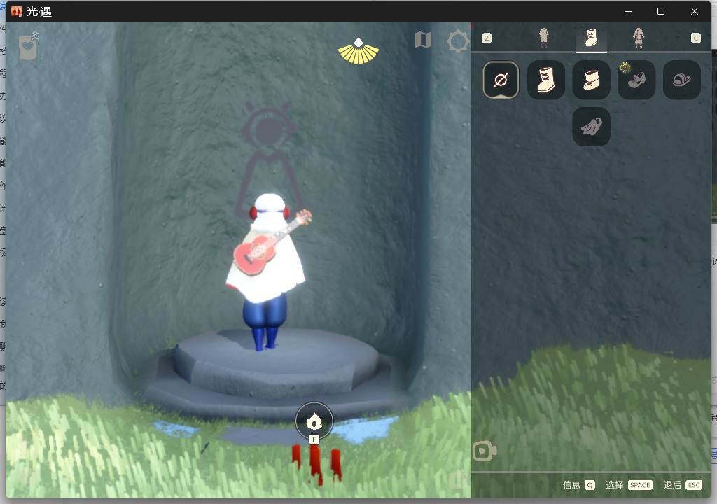This screenshot has height=504, width=717.
Task: Choose the tall laced boot
Action: point(546,80)
